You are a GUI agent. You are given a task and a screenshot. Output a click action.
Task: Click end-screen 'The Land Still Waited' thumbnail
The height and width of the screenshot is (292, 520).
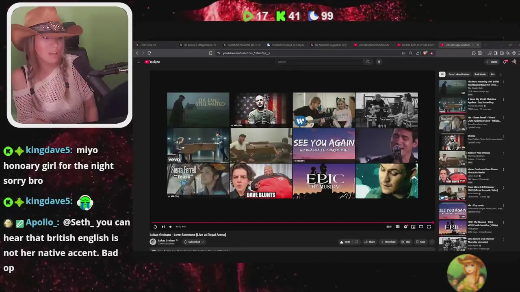198,109
